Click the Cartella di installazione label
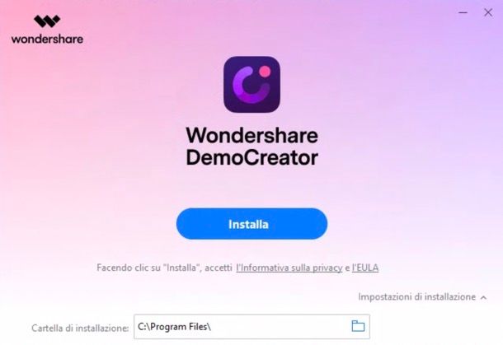Viewport: 503px width, 345px height. pos(80,328)
